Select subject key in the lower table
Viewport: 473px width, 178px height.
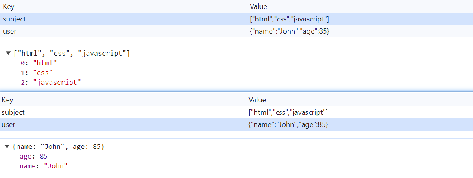point(13,112)
